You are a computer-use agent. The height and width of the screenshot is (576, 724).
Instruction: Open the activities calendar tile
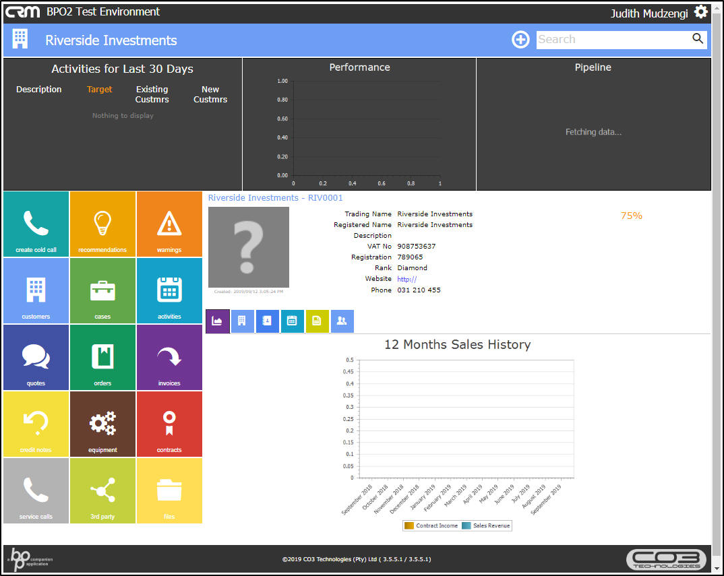[169, 291]
